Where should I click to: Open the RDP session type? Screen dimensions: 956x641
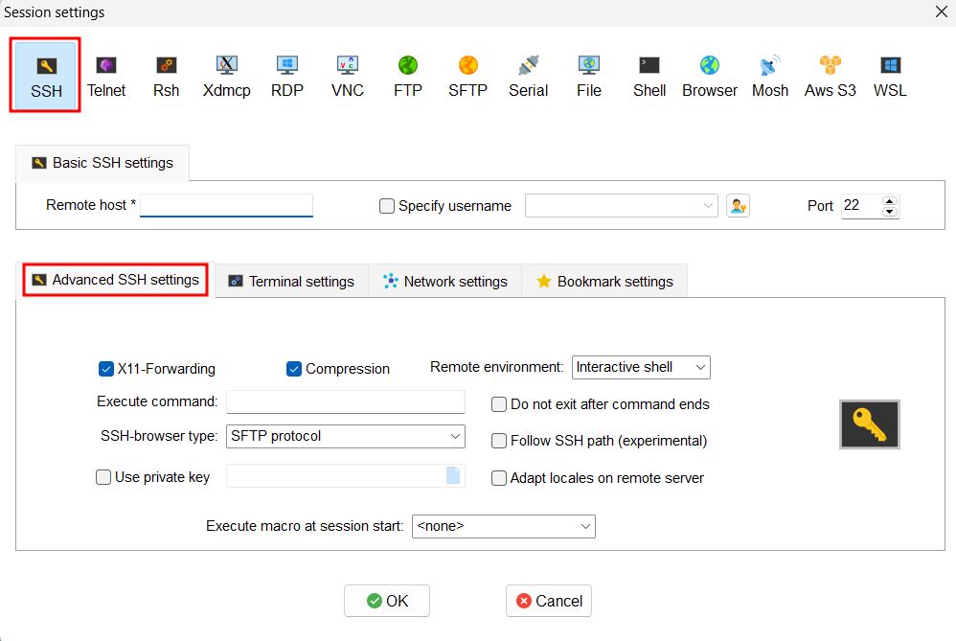(286, 76)
